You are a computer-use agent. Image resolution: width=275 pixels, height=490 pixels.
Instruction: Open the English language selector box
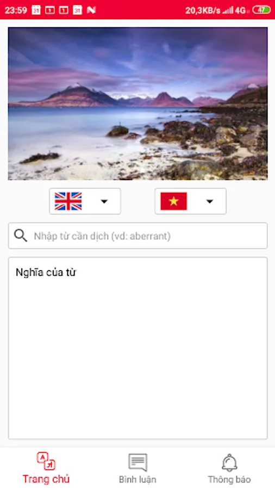click(85, 201)
